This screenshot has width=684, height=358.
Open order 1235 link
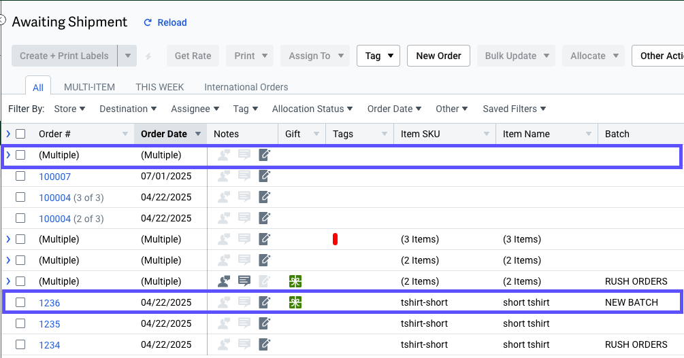click(49, 324)
